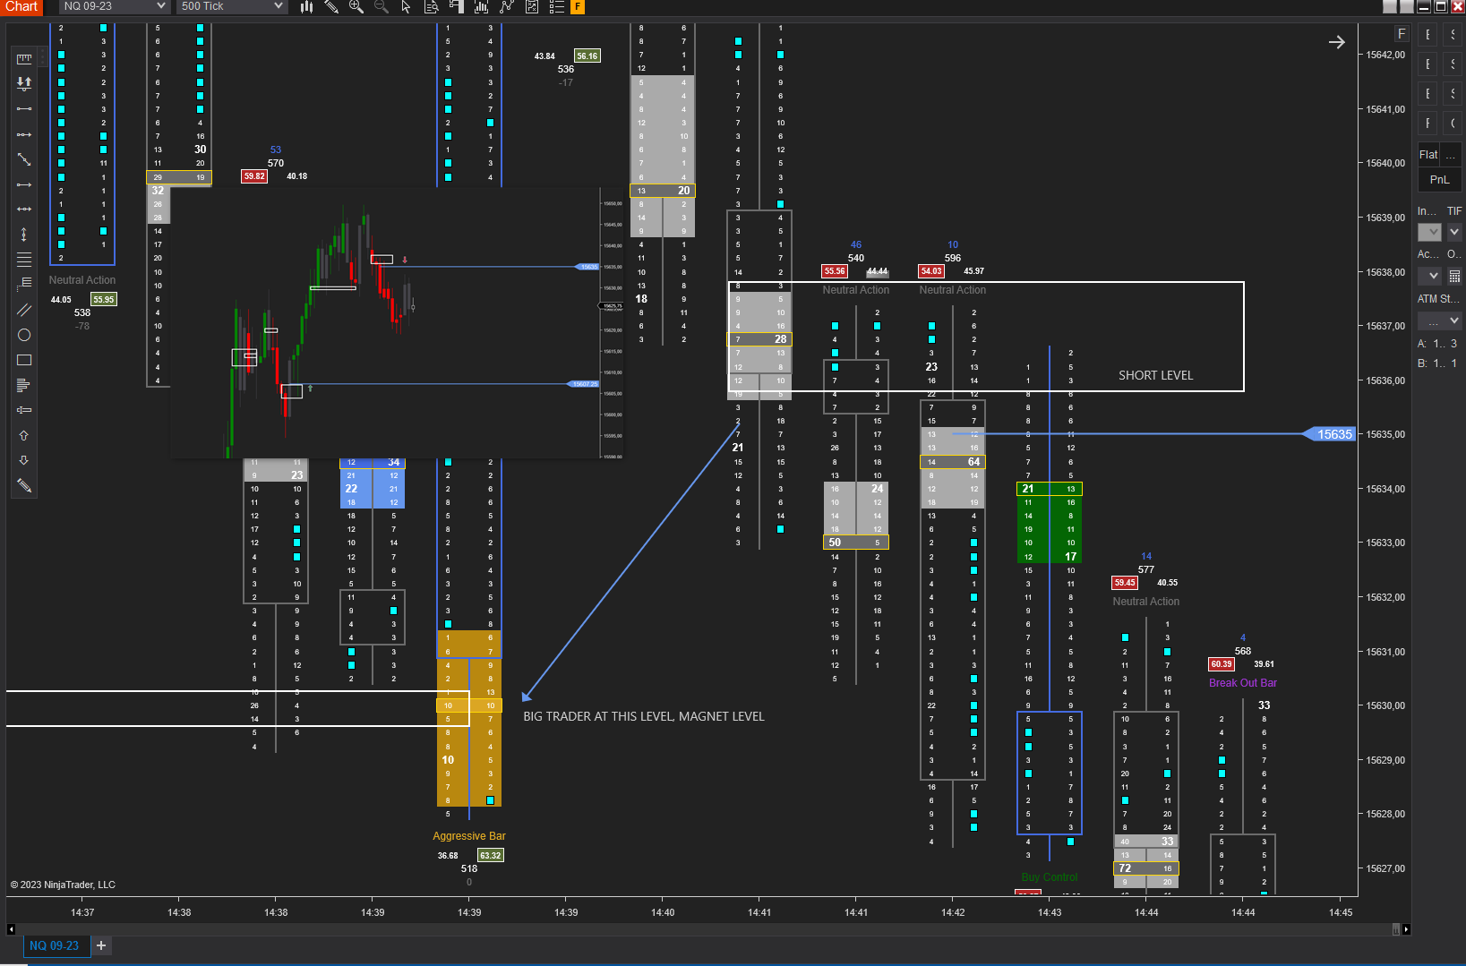Select the ruler drawing tool

click(x=24, y=59)
